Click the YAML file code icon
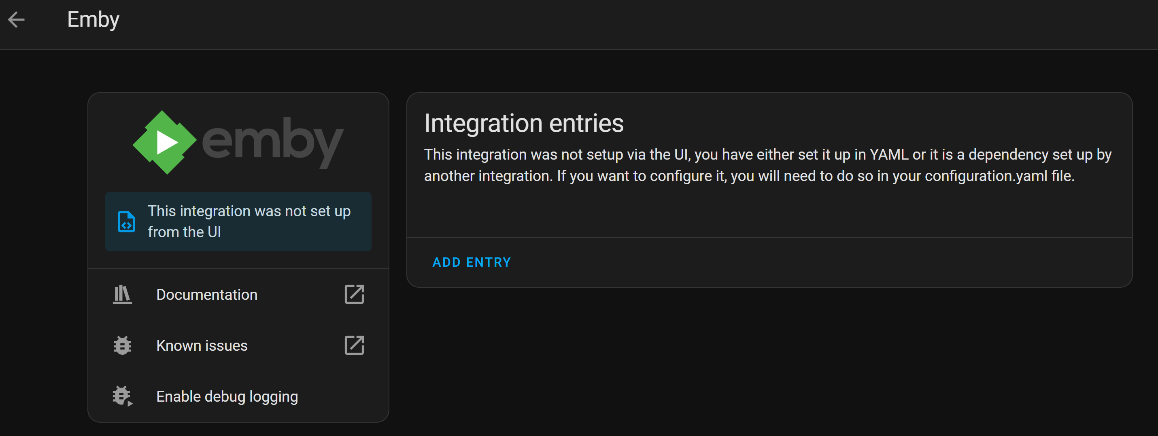The width and height of the screenshot is (1158, 436). tap(126, 221)
